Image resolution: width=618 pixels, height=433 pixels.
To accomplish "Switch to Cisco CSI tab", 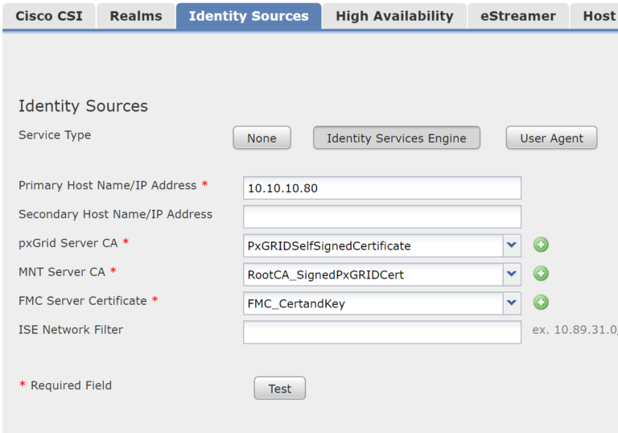I will pyautogui.click(x=49, y=16).
